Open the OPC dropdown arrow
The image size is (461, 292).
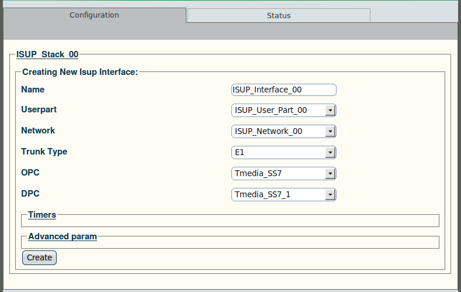(330, 174)
